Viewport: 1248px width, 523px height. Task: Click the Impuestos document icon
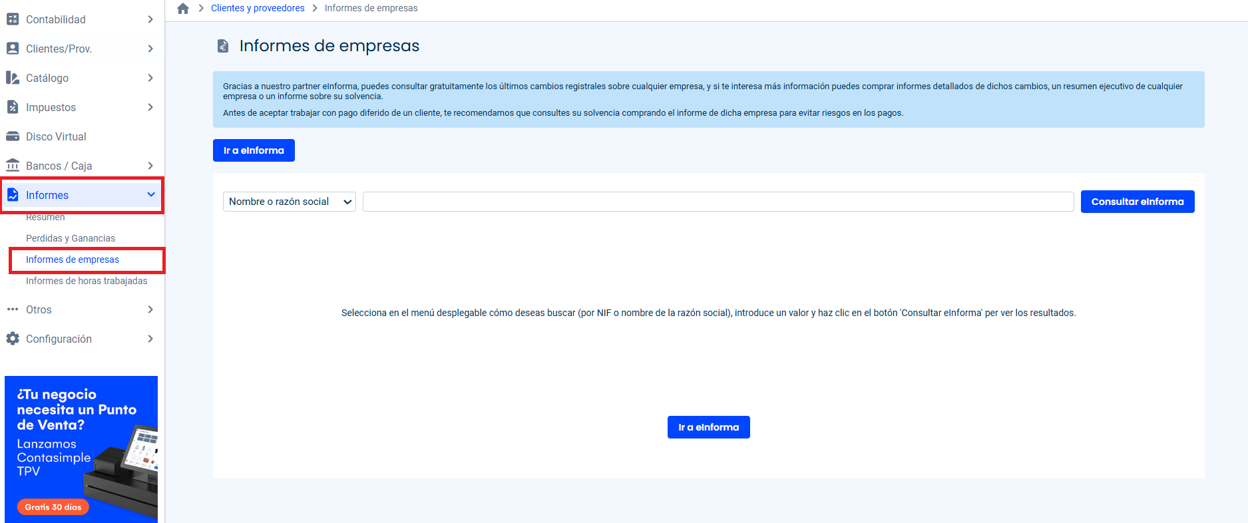tap(13, 107)
